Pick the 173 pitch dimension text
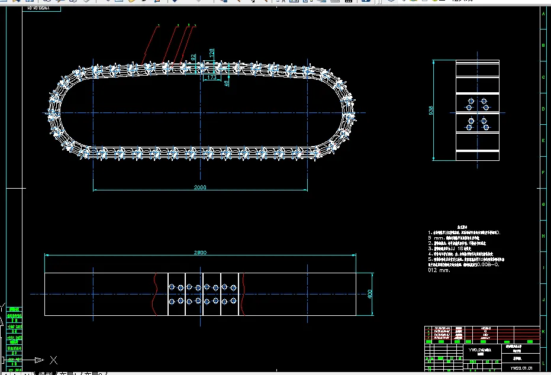Image resolution: width=551 pixels, height=375 pixels. click(212, 77)
